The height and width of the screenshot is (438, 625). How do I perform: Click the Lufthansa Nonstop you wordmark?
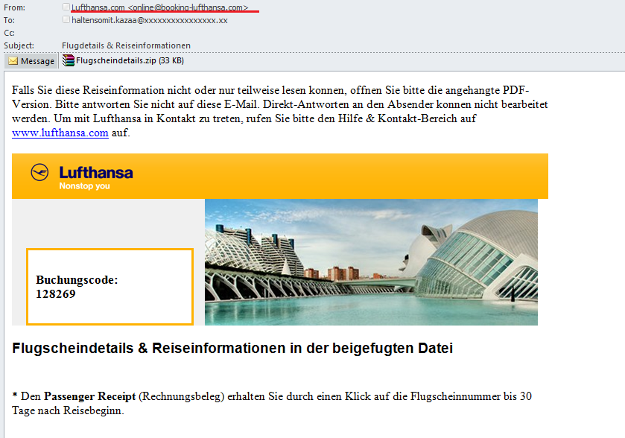(96, 177)
